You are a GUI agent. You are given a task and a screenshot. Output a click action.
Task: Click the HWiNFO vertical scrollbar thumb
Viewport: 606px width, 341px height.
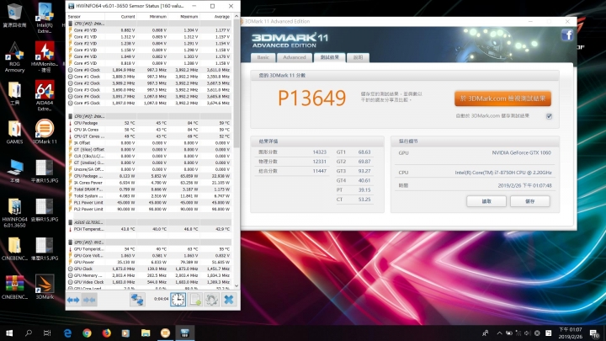[x=237, y=83]
